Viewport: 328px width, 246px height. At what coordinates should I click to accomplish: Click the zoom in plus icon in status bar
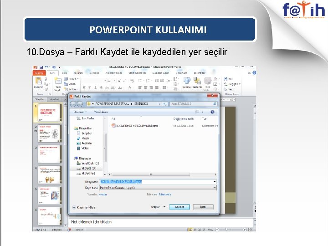(x=245, y=230)
